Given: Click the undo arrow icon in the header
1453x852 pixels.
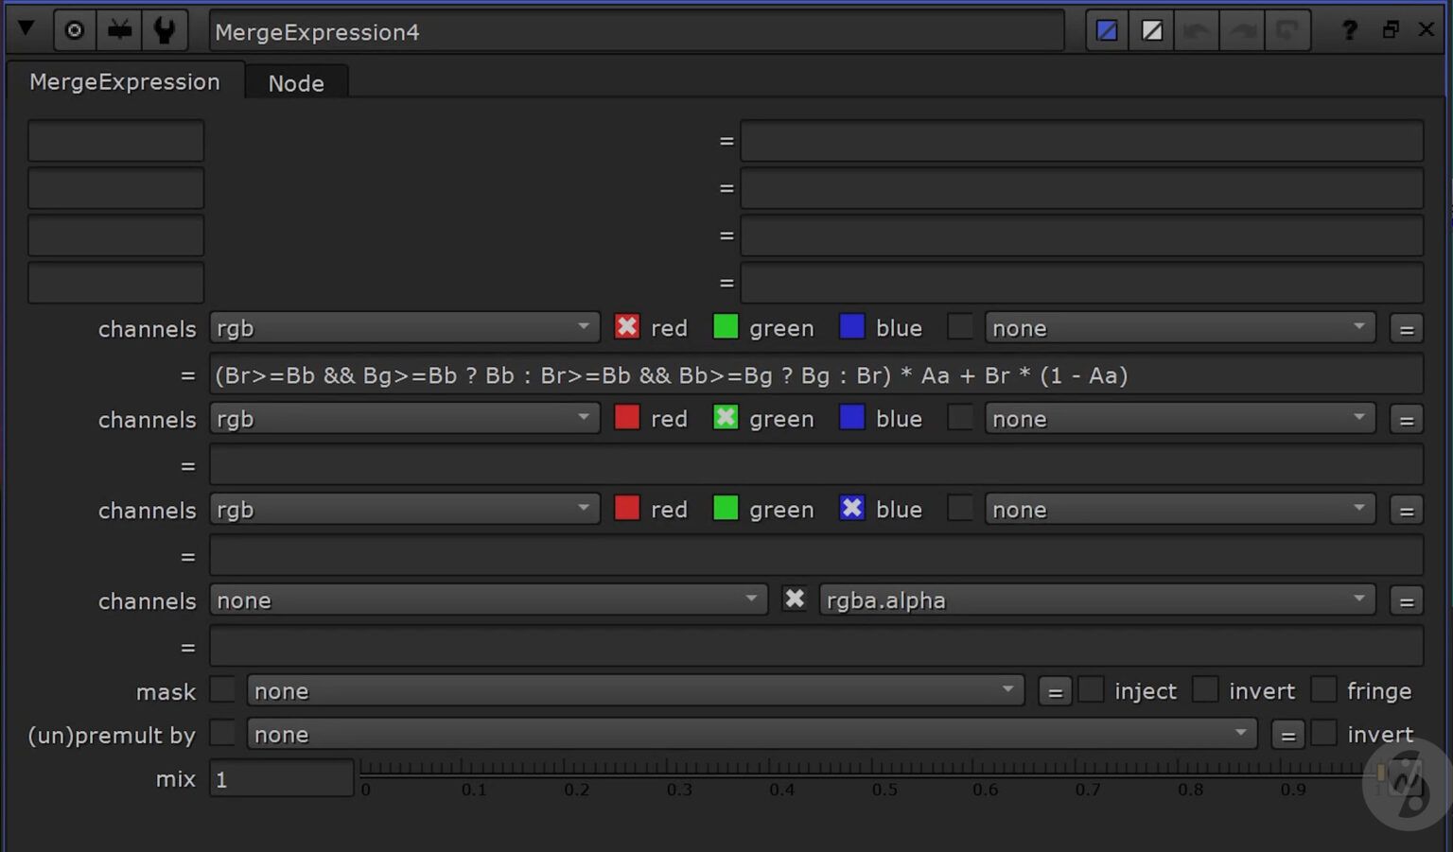Looking at the screenshot, I should (x=1197, y=31).
